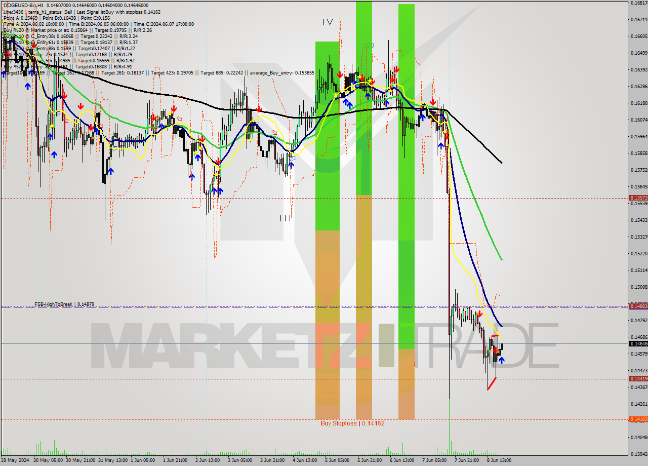
Task: Click the 3 Jun 21:00 time label
Action: [x=272, y=460]
